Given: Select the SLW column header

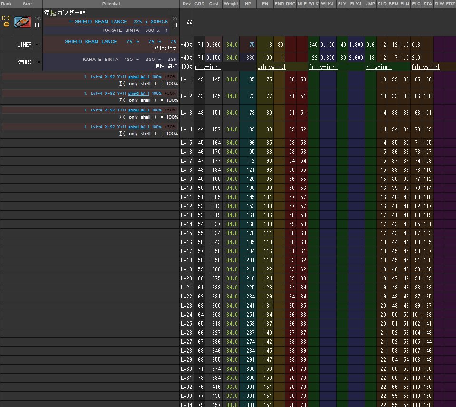Looking at the screenshot, I should (x=439, y=4).
